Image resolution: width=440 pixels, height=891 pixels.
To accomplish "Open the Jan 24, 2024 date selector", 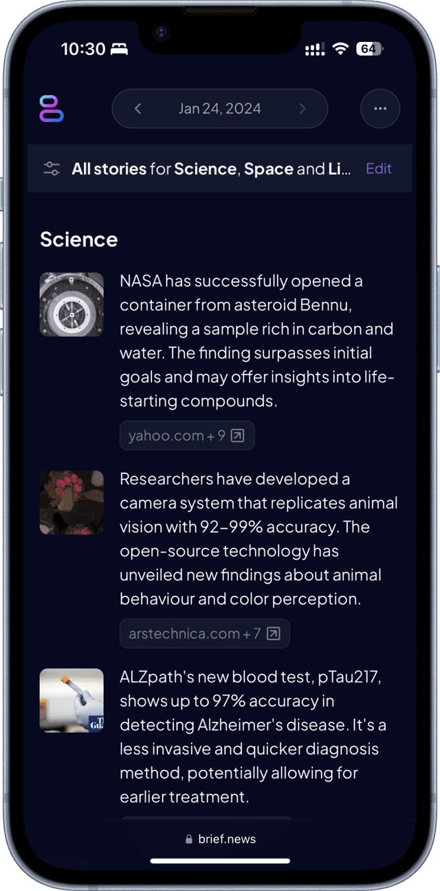I will coord(219,108).
